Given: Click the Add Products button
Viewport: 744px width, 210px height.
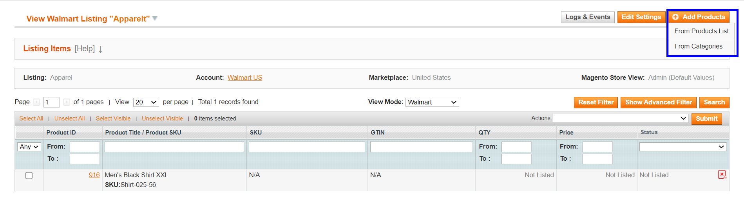Looking at the screenshot, I should pos(699,17).
